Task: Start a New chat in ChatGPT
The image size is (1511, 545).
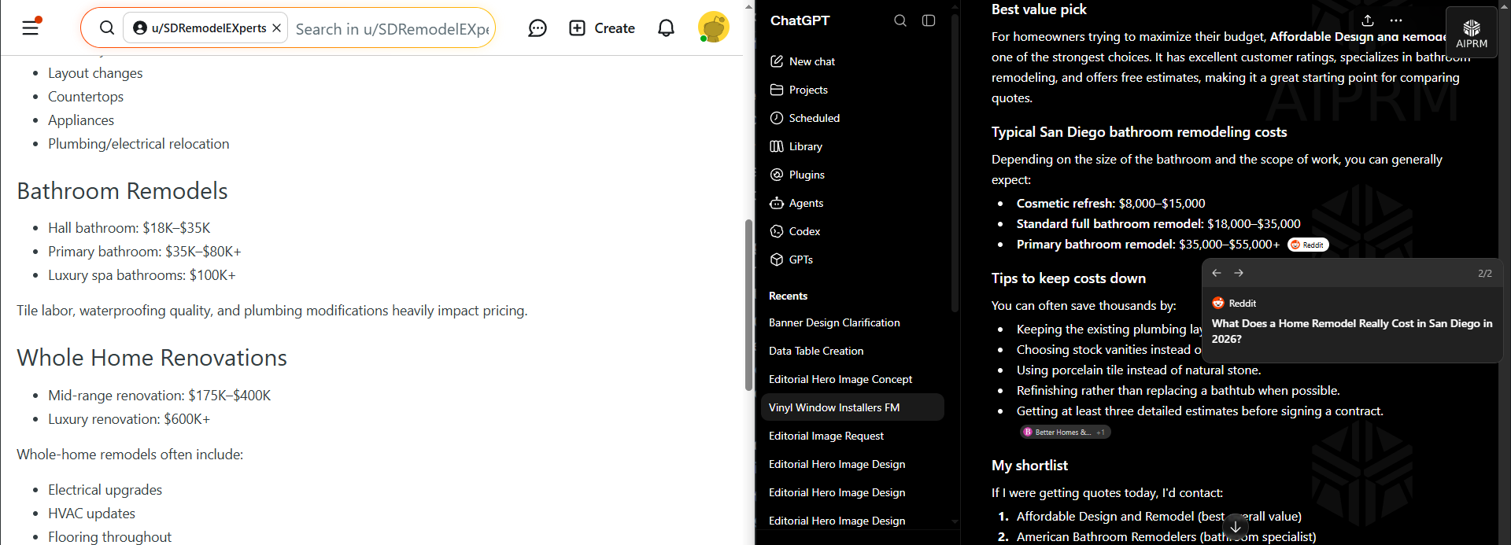Action: (853, 61)
